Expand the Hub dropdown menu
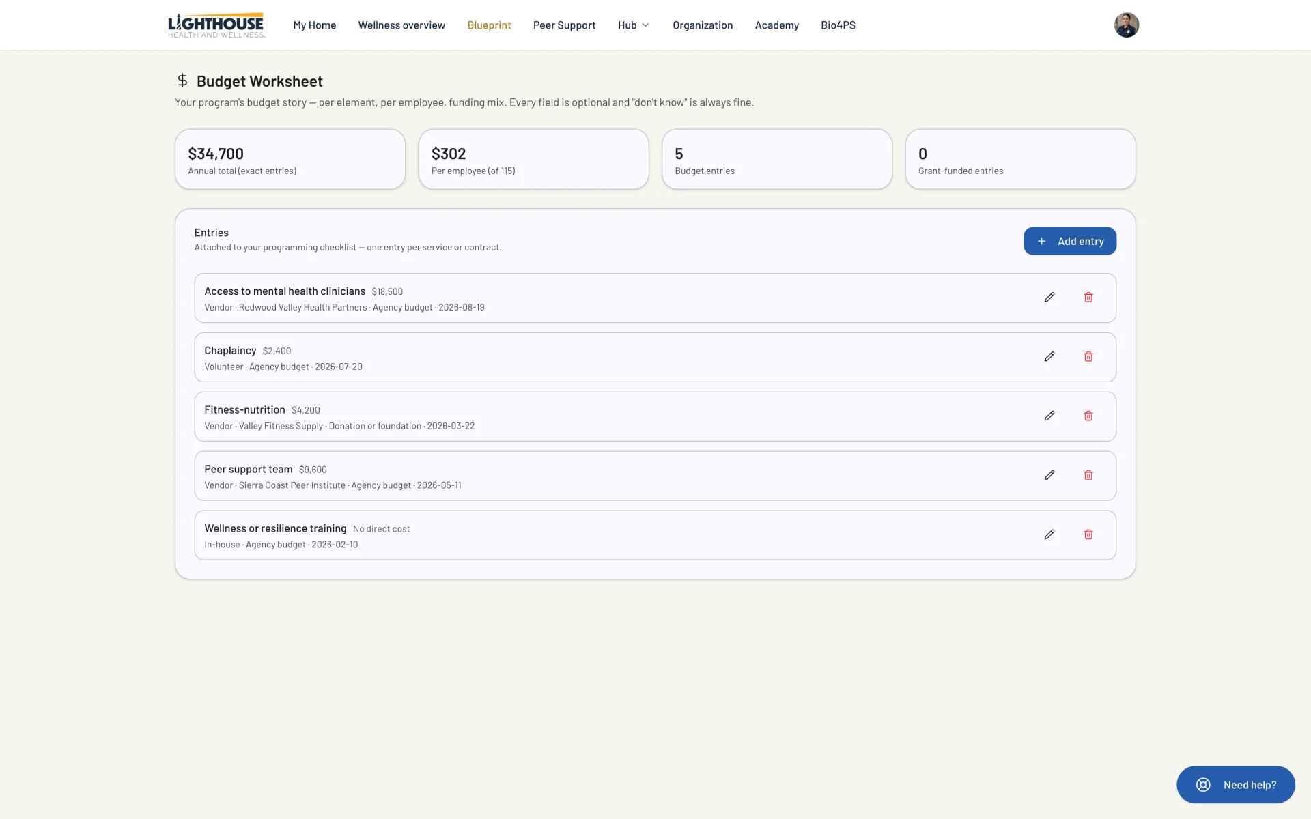1311x819 pixels. [633, 25]
